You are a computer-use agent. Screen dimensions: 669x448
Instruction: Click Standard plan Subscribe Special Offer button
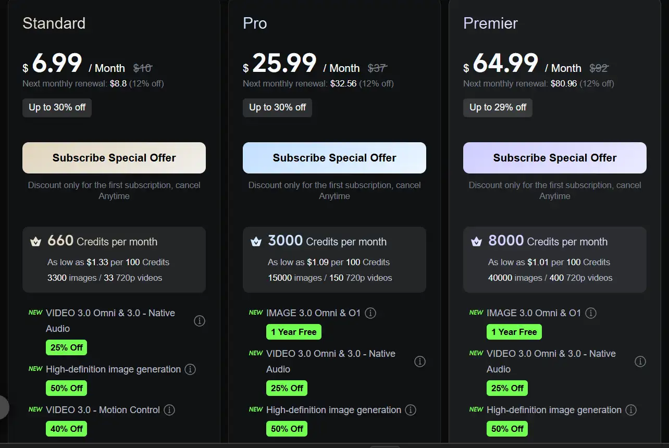pos(114,158)
